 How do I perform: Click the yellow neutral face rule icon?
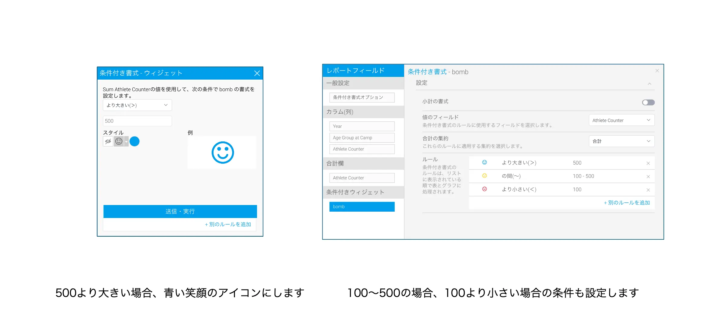484,176
